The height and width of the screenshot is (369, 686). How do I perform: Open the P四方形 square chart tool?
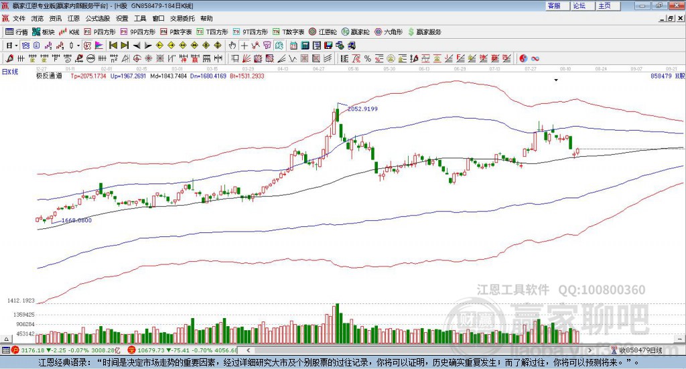tap(100, 32)
